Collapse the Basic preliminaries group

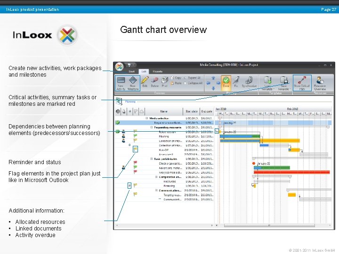click(x=152, y=159)
